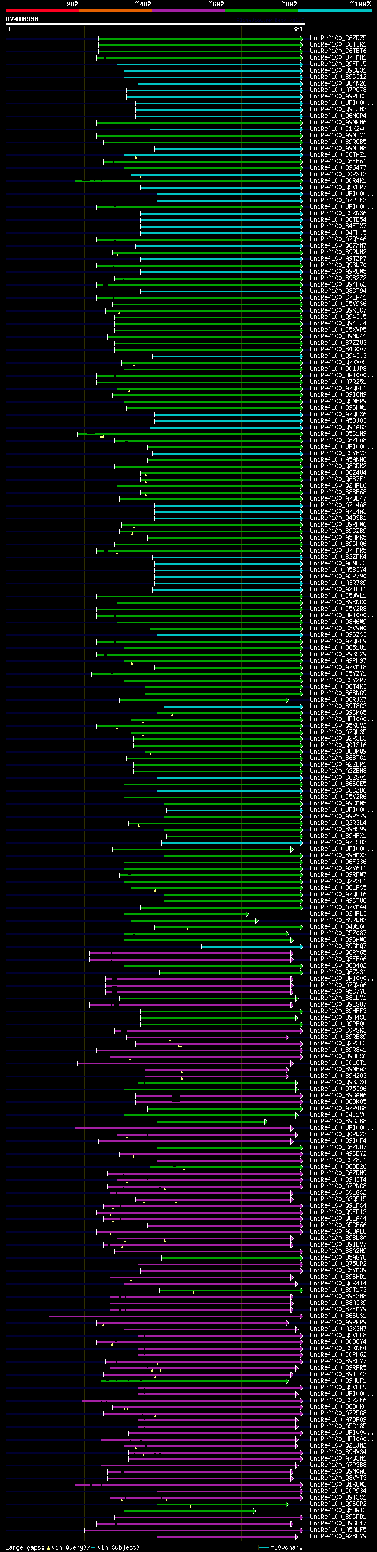Follow the UniRef100_Q5XUV2 link

(338, 726)
